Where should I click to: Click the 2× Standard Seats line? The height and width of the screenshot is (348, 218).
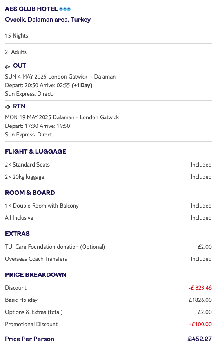[x=108, y=165]
